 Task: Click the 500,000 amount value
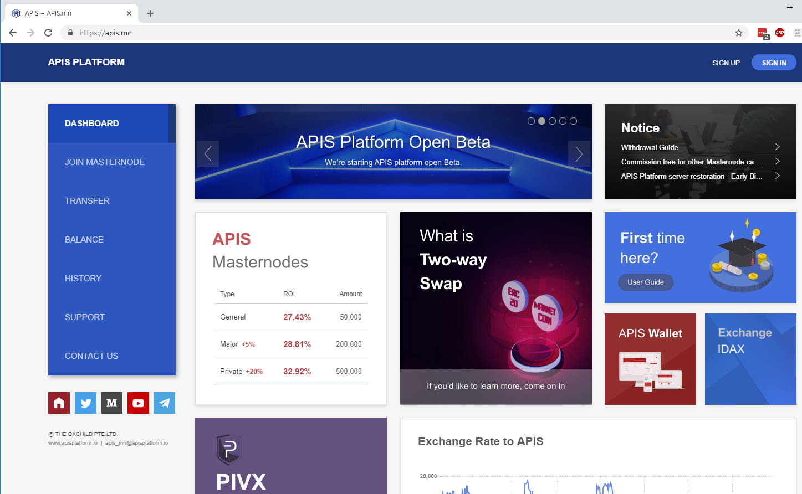349,372
